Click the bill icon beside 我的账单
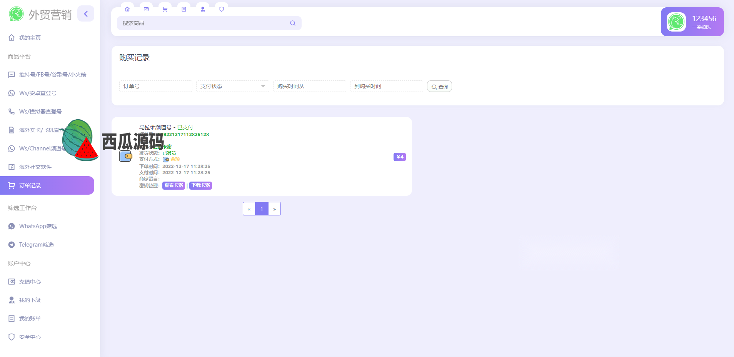Viewport: 734px width, 357px height. click(x=12, y=319)
